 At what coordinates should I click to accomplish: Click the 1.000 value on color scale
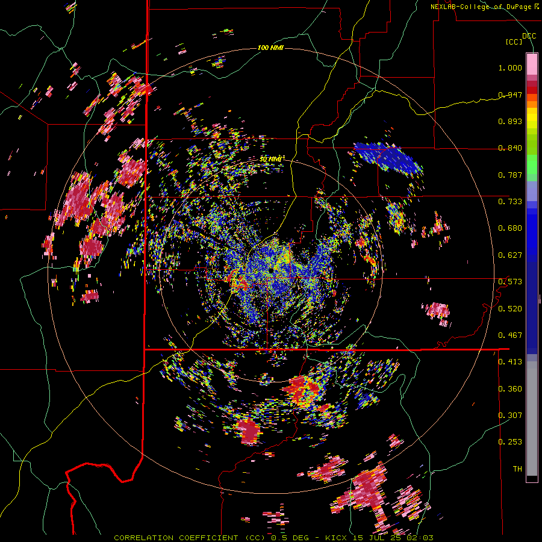(x=510, y=67)
